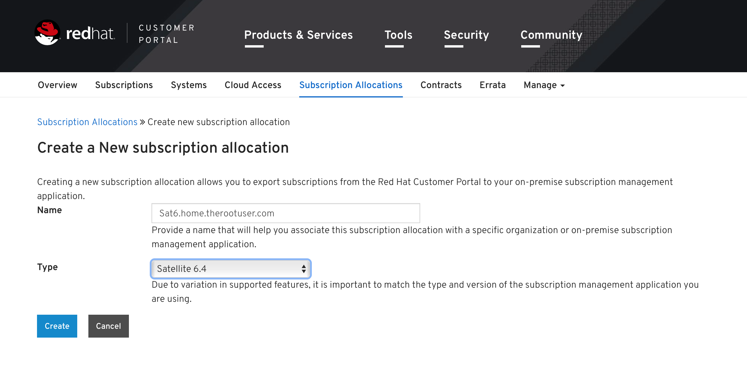Click the page heading Create a New subscription allocation
747x374 pixels.
point(163,147)
